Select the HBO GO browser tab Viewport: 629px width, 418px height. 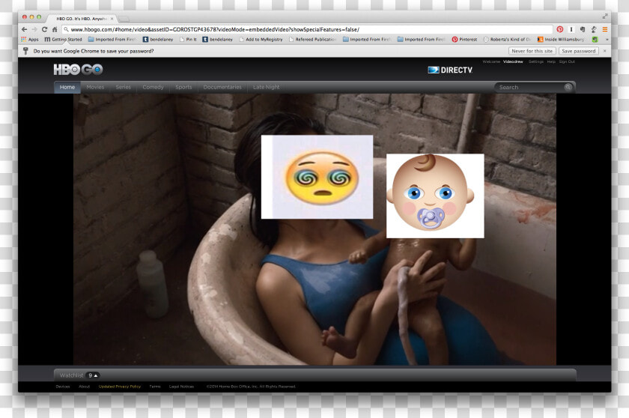click(x=80, y=19)
